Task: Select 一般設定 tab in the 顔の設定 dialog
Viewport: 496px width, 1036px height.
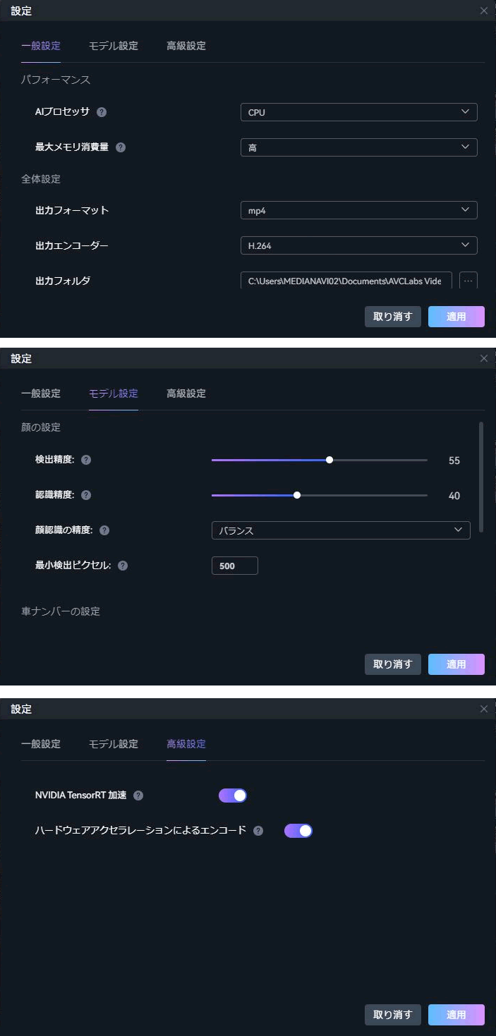Action: click(41, 394)
